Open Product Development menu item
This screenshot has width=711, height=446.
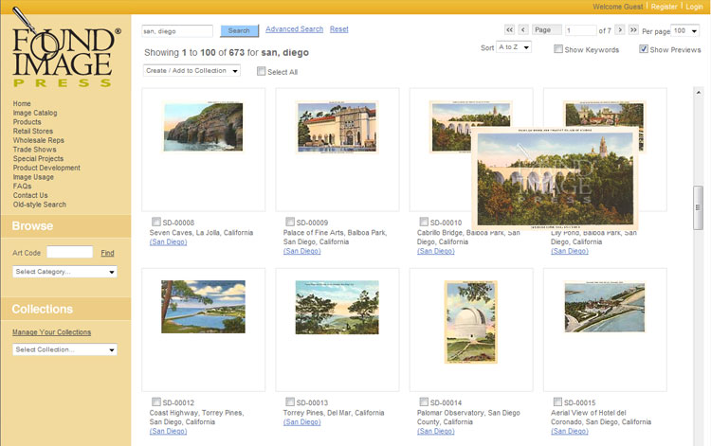[46, 168]
